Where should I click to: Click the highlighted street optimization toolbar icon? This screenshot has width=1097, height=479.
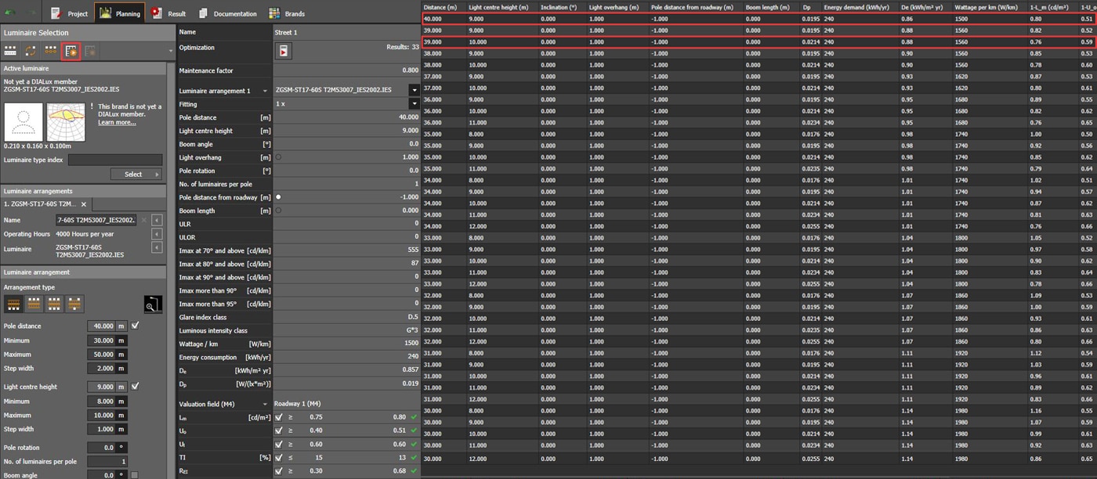point(71,51)
